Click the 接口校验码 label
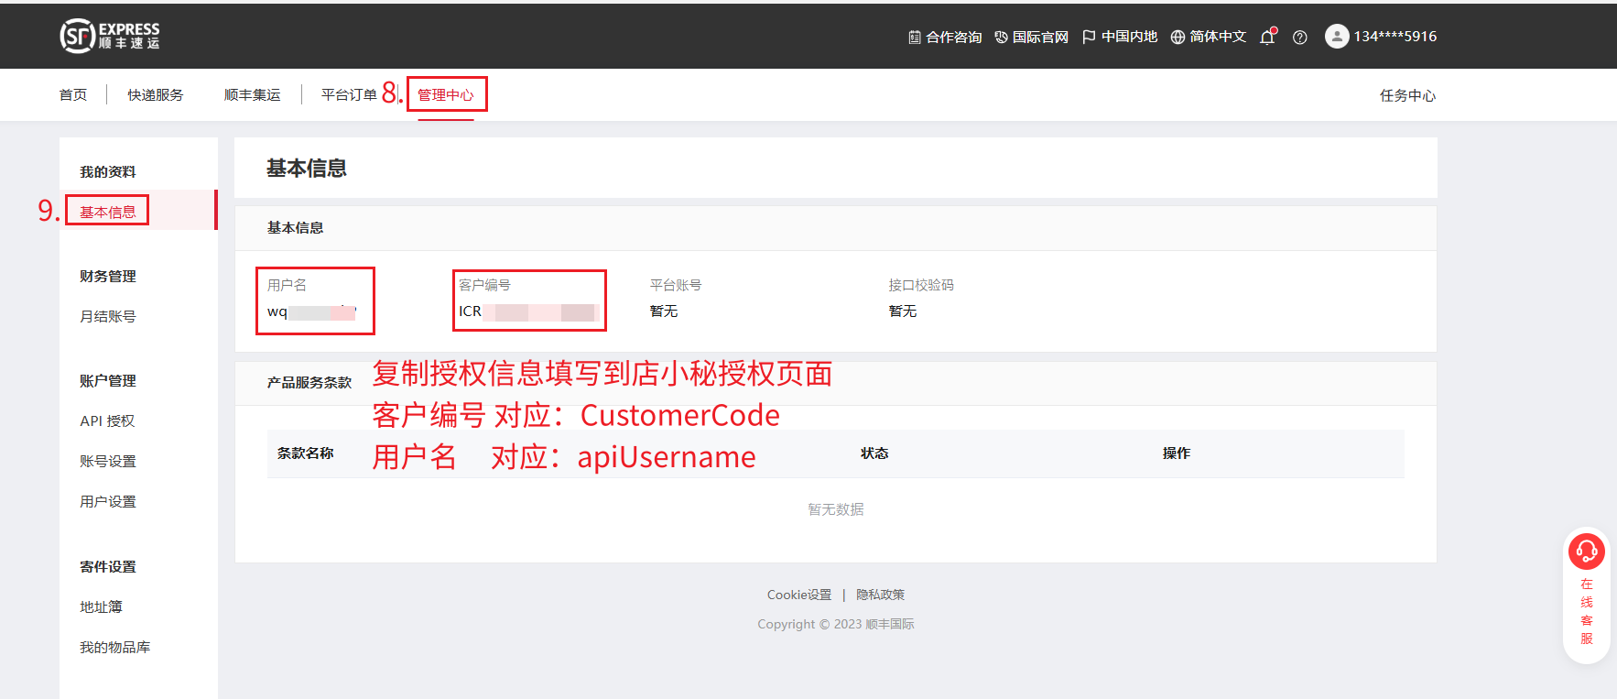Screen dimensions: 1617x699 pos(921,285)
